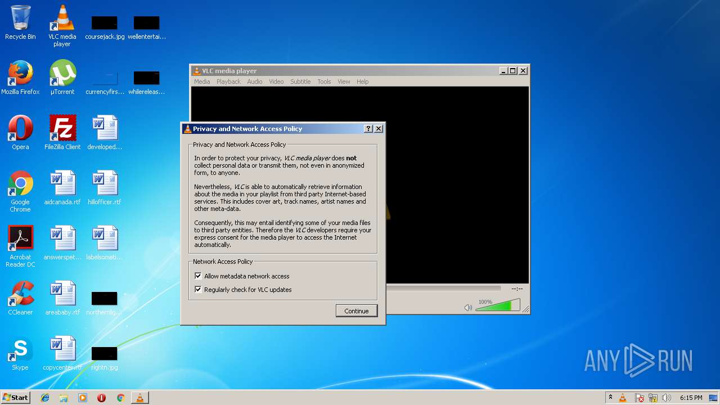This screenshot has height=405, width=720.
Task: Minimize the VLC media player window
Action: coord(503,71)
